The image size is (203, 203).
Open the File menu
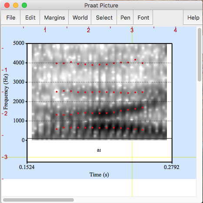pos(10,17)
